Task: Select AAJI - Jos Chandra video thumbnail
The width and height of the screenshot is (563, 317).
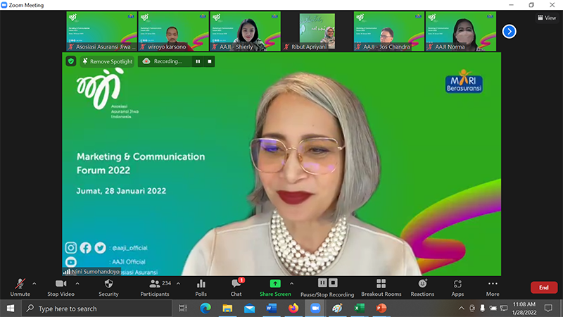Action: click(389, 31)
